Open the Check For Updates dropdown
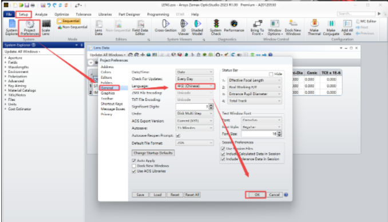Screen dimensions: 388x222 [195, 79]
